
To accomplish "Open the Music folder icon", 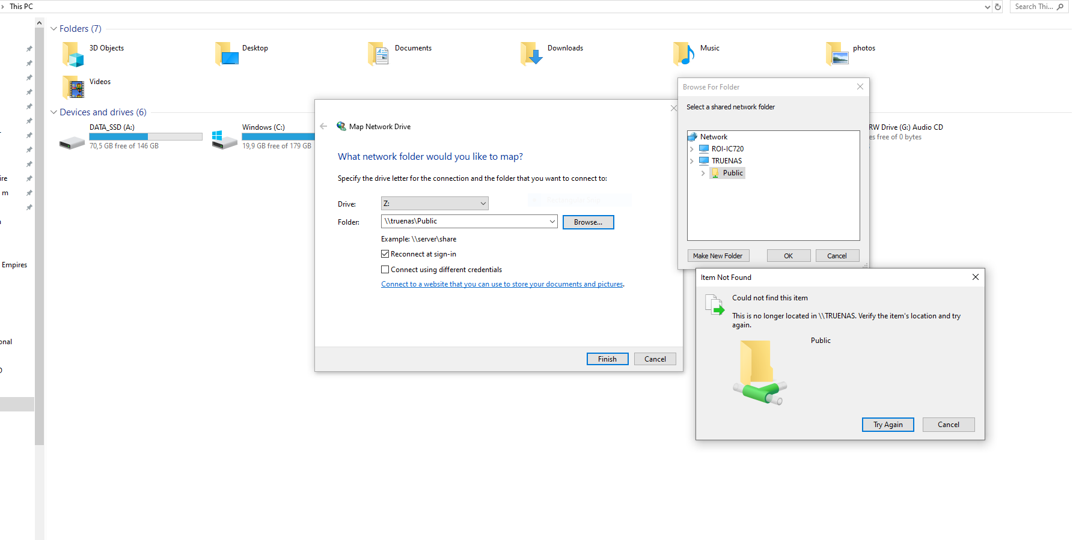I will point(684,54).
